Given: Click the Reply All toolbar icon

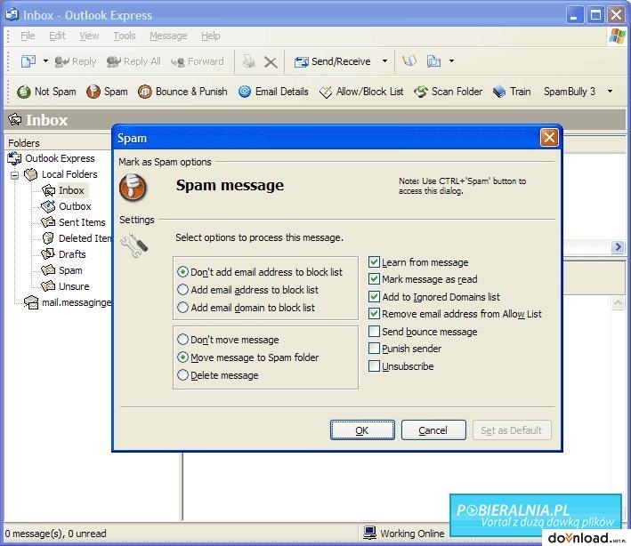Looking at the screenshot, I should (114, 61).
